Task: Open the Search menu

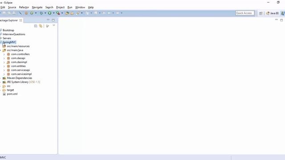Action: tap(49, 7)
